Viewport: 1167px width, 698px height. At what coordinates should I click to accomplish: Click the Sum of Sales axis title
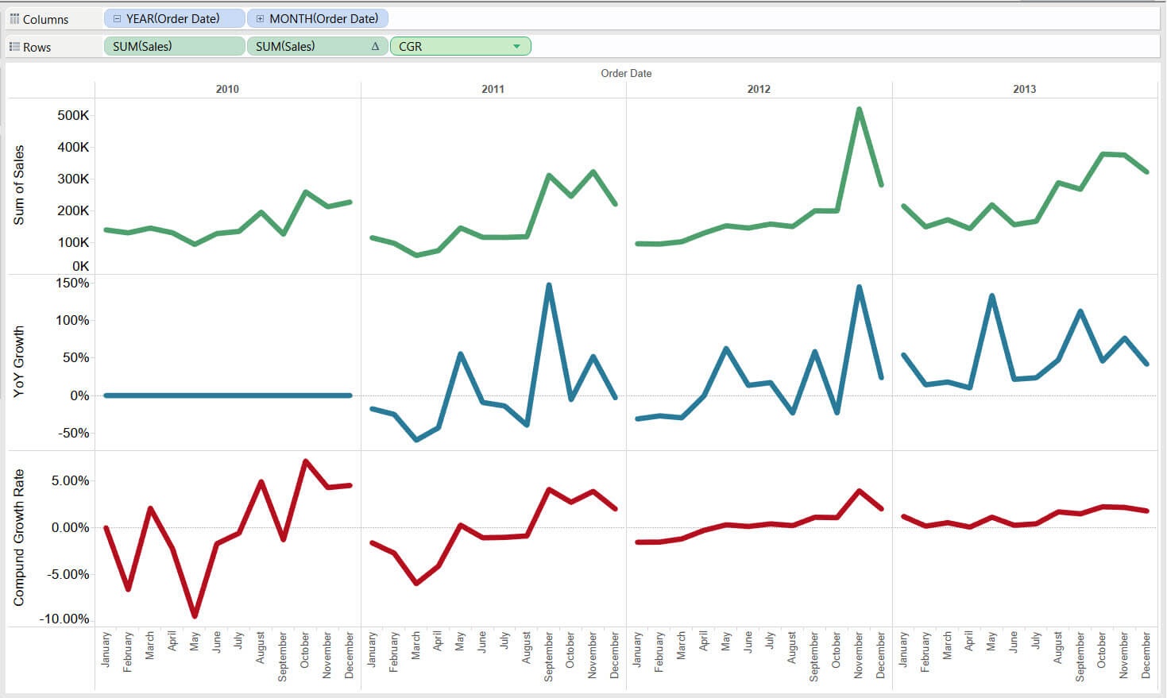19,185
